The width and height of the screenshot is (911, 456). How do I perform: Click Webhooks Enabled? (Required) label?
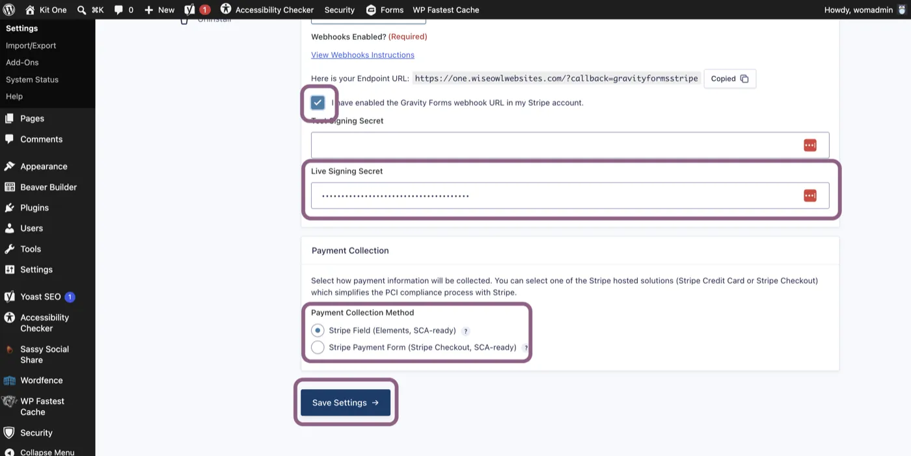tap(369, 37)
